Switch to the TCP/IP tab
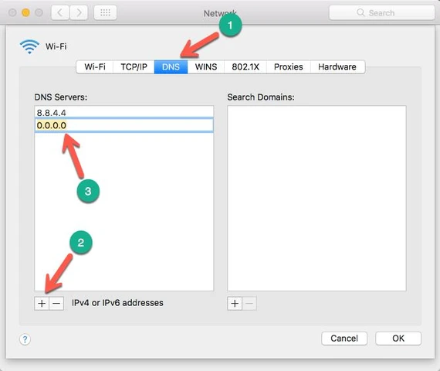The width and height of the screenshot is (440, 371). [134, 67]
